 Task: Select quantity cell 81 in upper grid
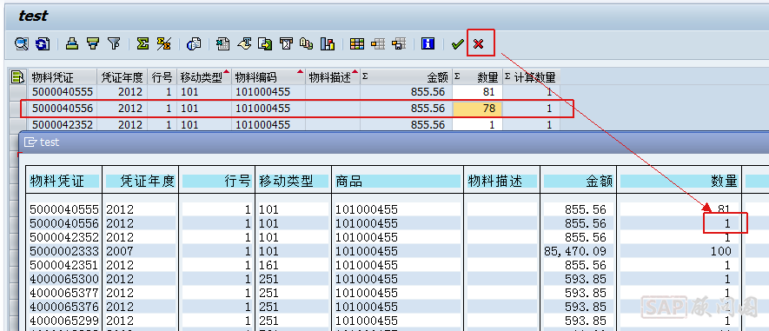[477, 92]
